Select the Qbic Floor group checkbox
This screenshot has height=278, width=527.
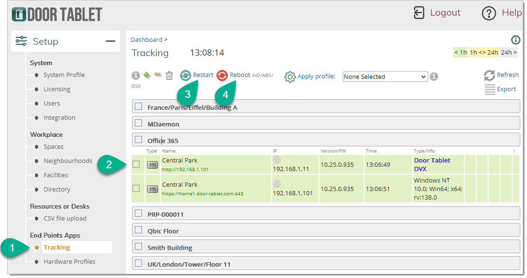pyautogui.click(x=139, y=230)
